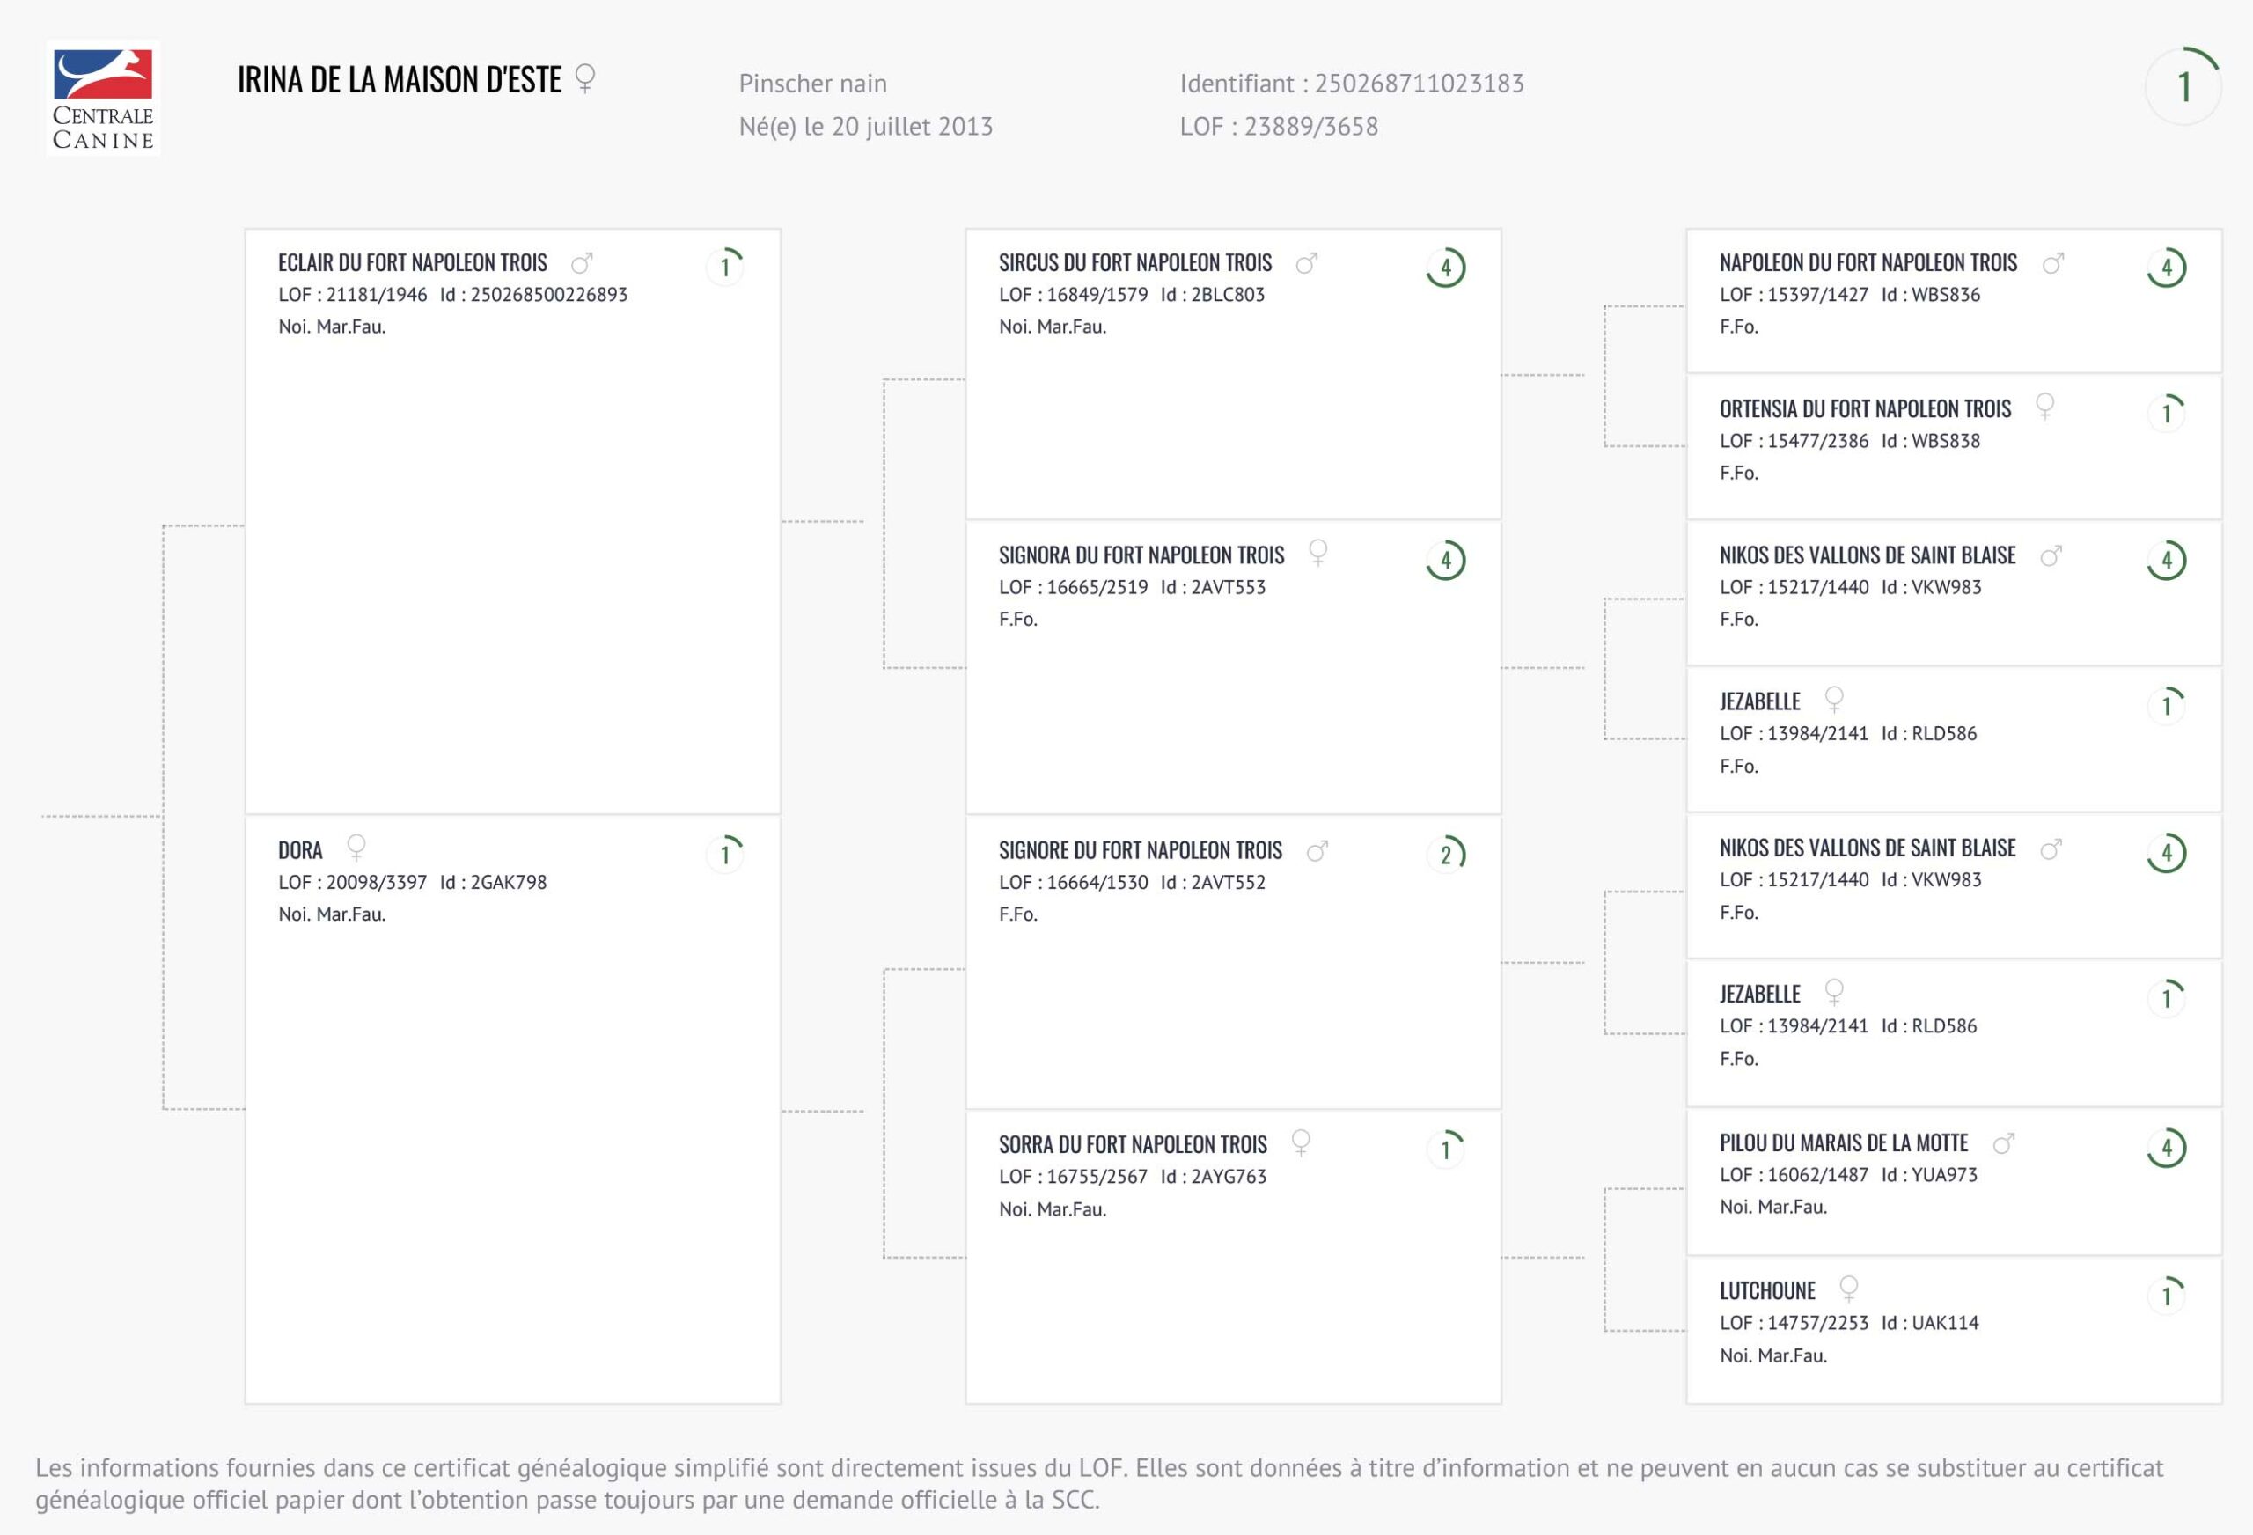Click the top-right circular badge numbered 1

pos(2183,87)
